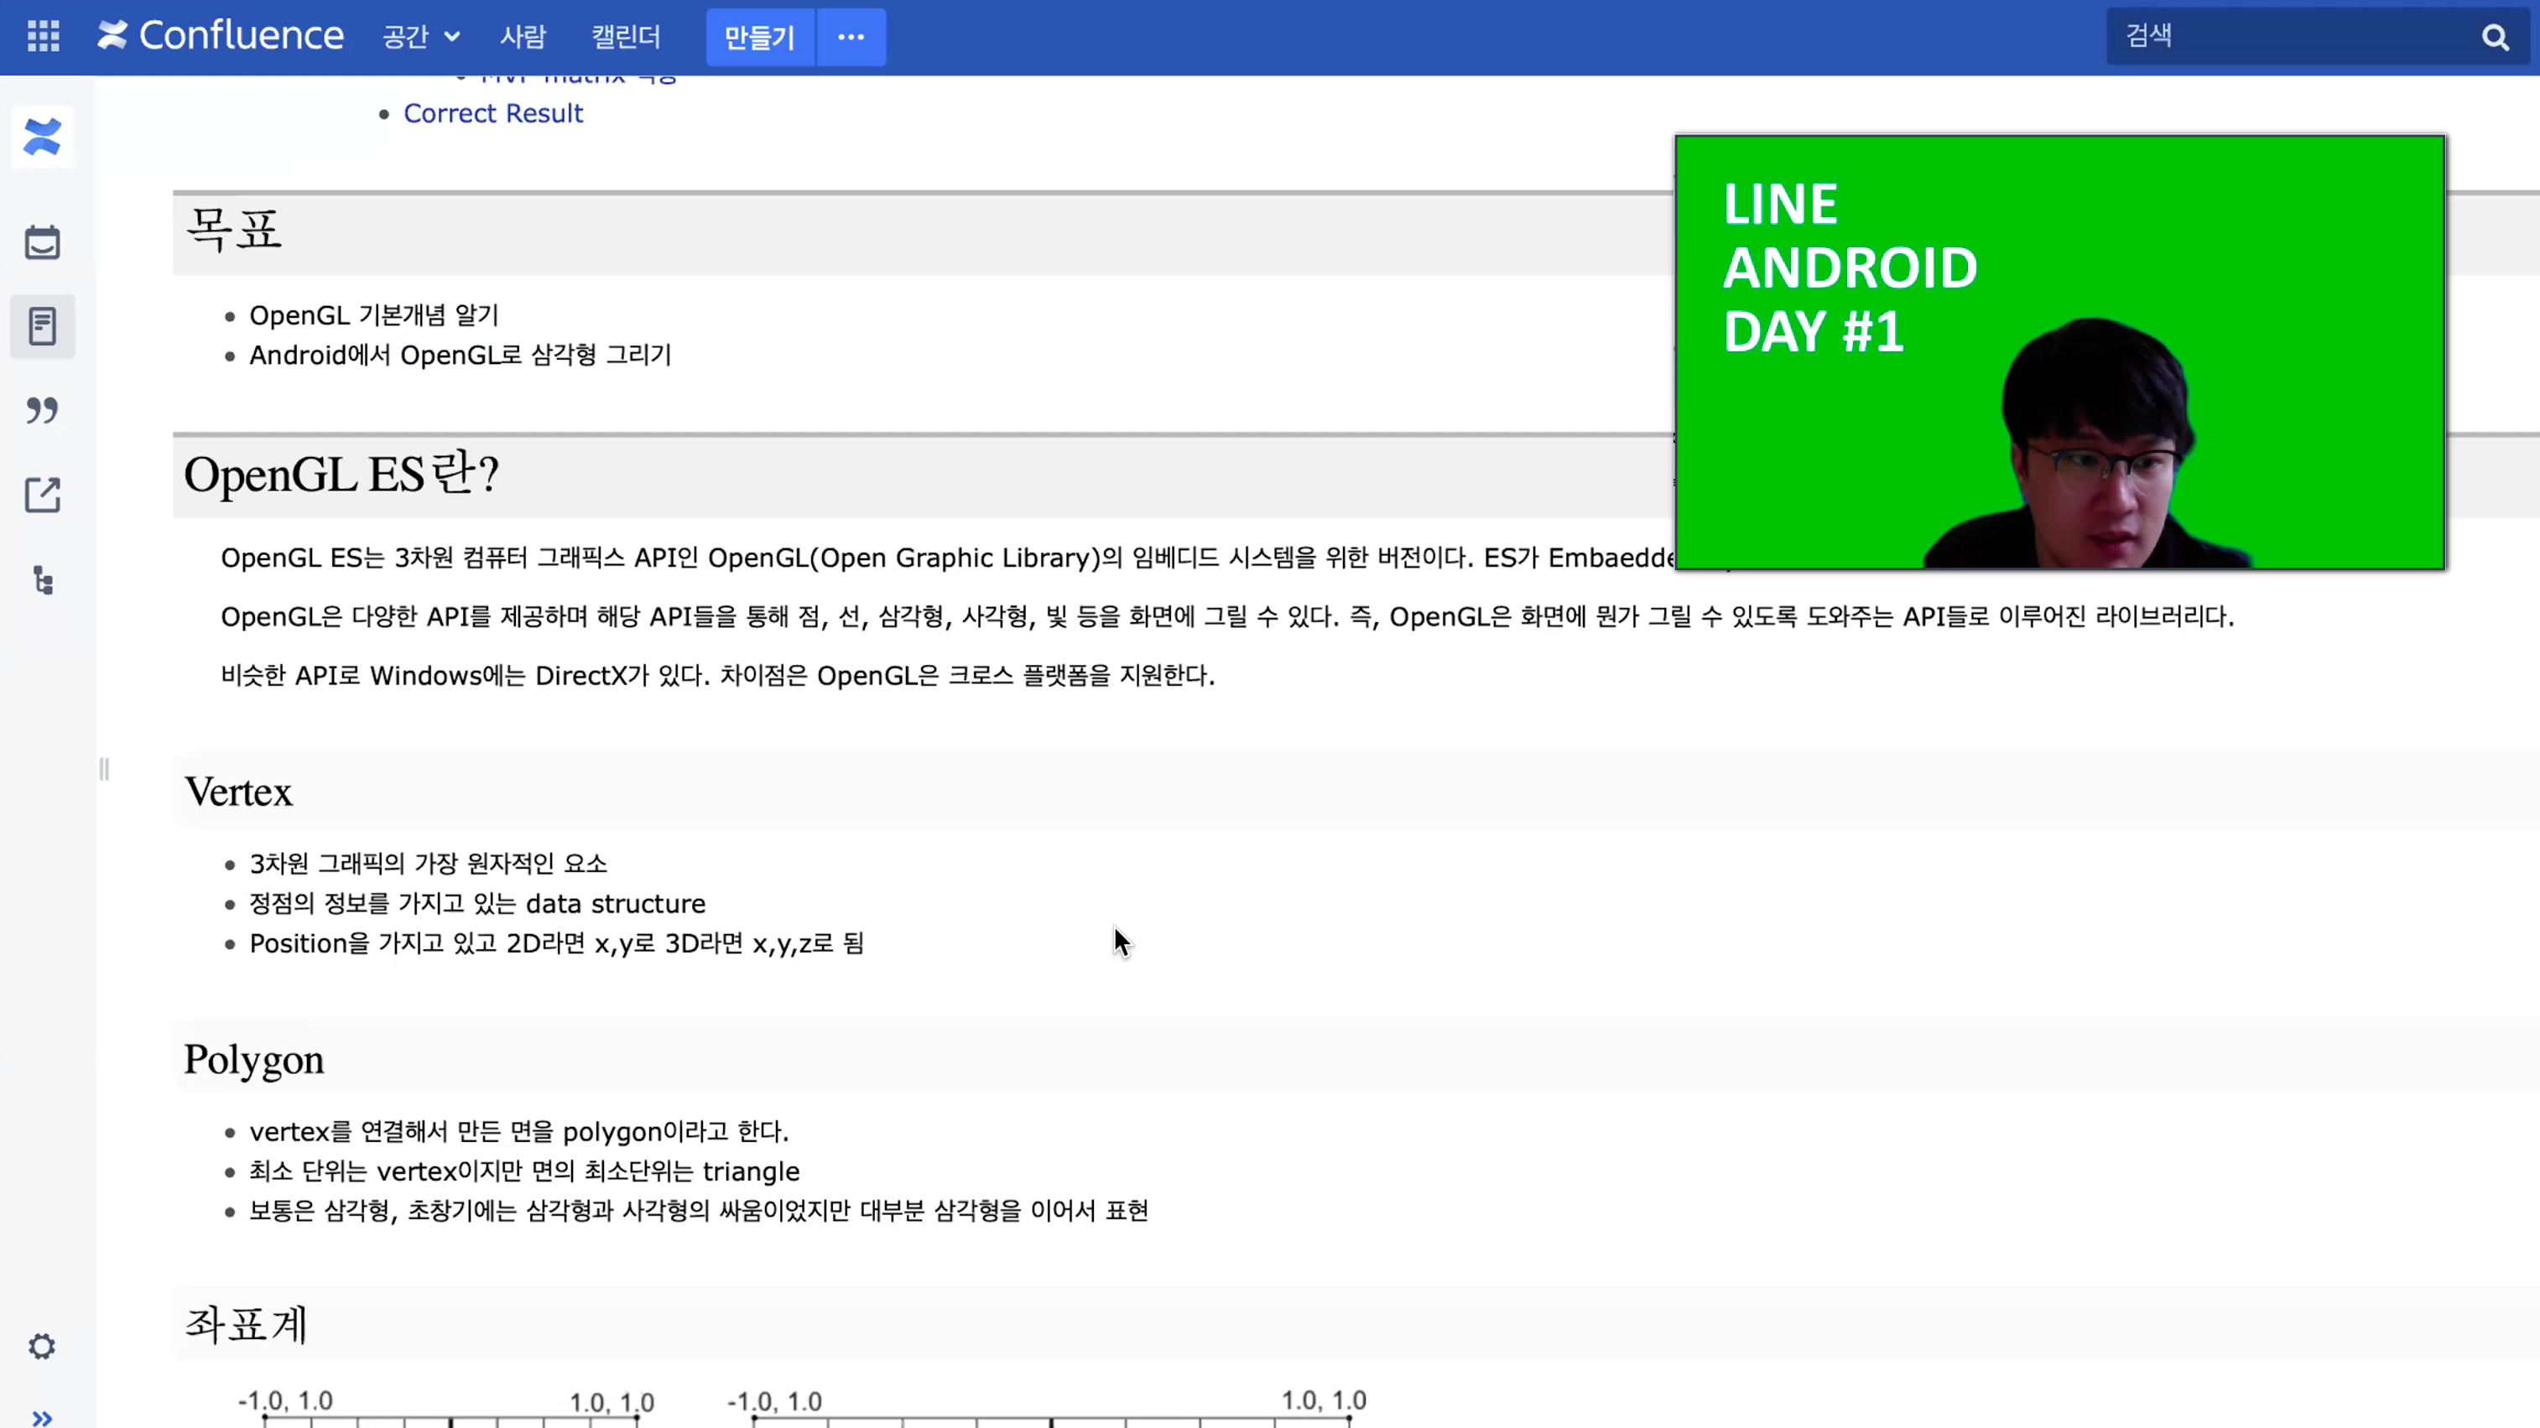The image size is (2540, 1428).
Task: Open the page tree icon in sidebar
Action: click(43, 580)
